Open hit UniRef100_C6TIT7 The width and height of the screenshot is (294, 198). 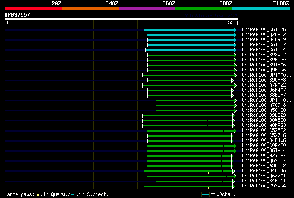click(264, 45)
